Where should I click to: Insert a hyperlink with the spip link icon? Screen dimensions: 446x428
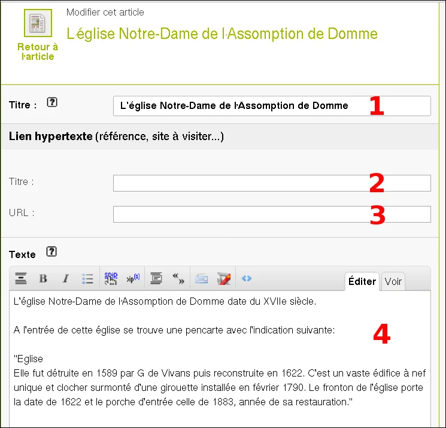[111, 278]
